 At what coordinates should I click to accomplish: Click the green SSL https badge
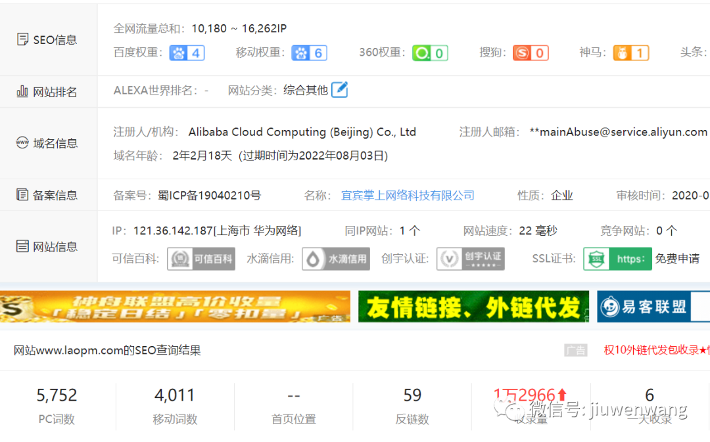point(617,259)
